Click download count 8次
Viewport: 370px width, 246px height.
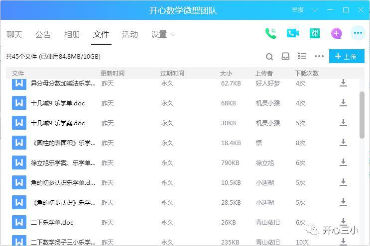(x=300, y=143)
